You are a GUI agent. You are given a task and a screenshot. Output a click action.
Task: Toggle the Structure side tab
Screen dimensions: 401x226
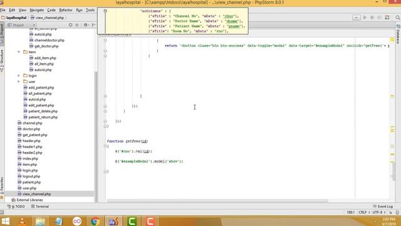(2, 61)
